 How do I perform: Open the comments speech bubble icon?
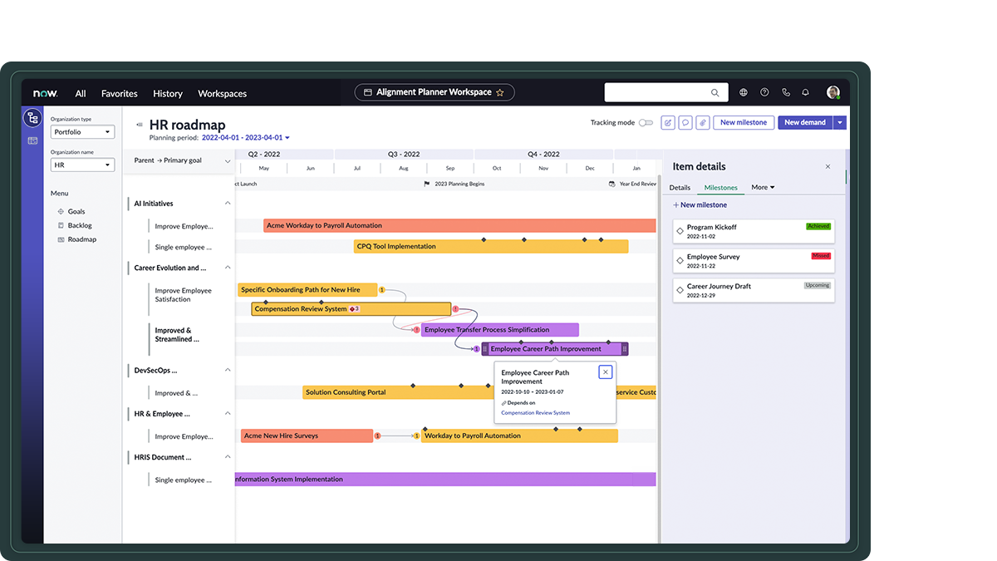685,123
